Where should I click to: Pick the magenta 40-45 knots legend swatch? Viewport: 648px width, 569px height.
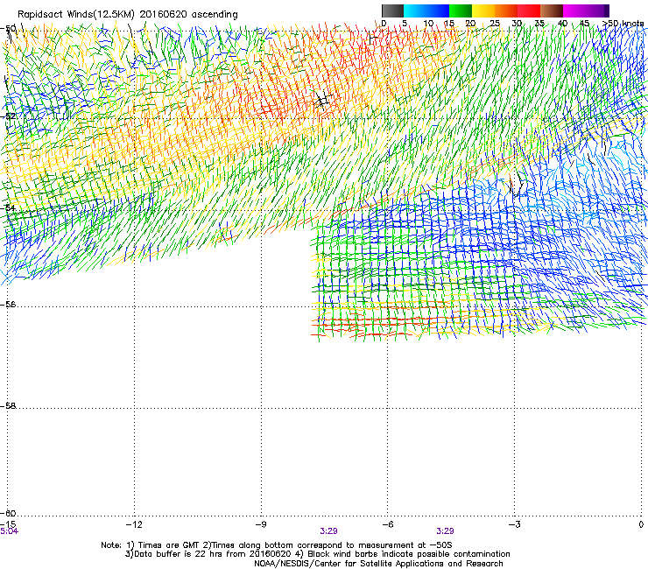[x=574, y=11]
